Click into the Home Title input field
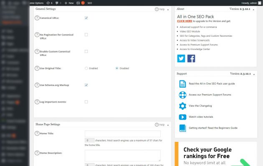Viewport: 263px width, 166px height. tap(123, 134)
